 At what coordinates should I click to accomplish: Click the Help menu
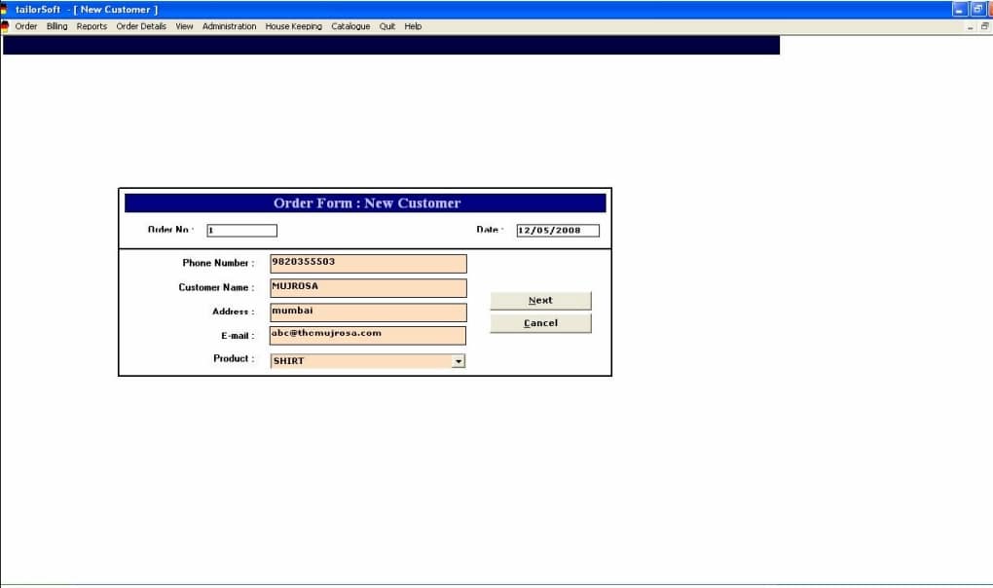coord(413,26)
